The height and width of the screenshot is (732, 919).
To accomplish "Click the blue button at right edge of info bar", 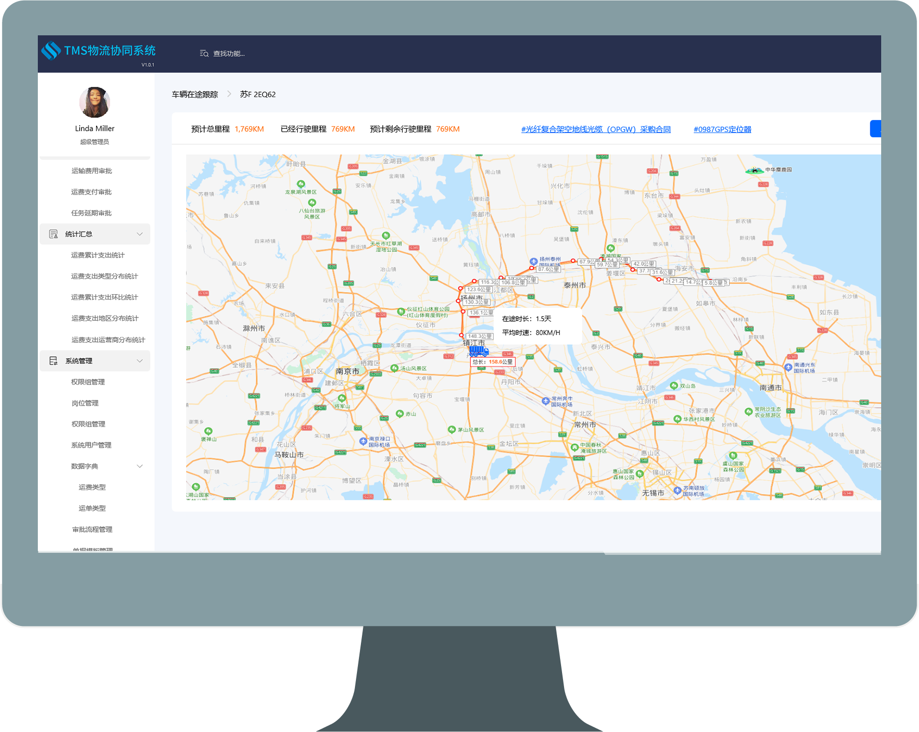I will tap(876, 128).
